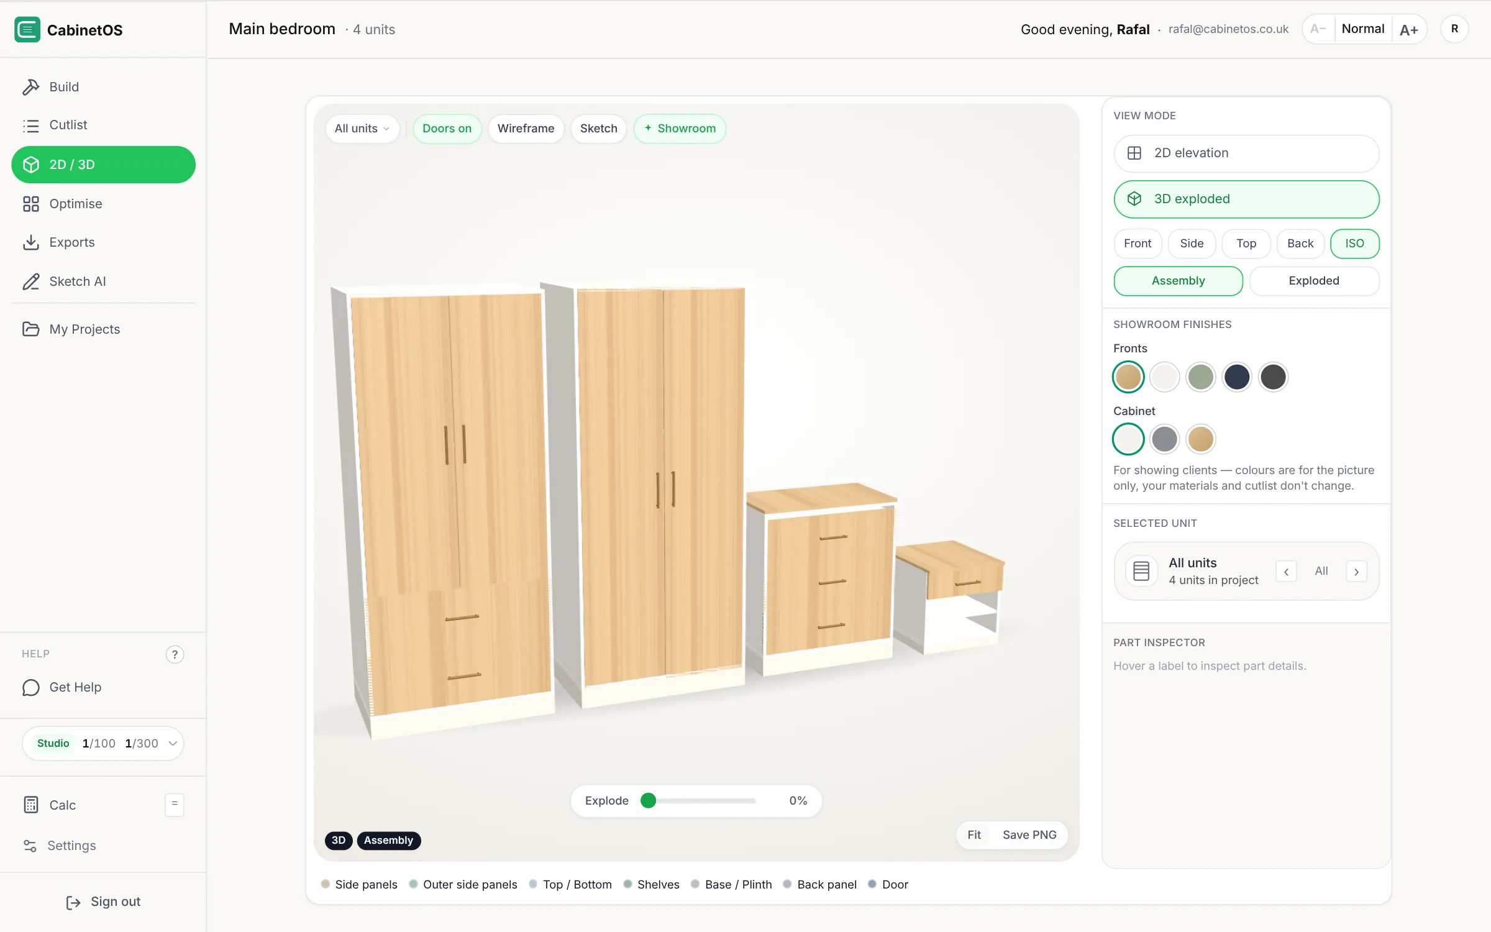The height and width of the screenshot is (932, 1491).
Task: Switch to ISO view
Action: (1355, 244)
